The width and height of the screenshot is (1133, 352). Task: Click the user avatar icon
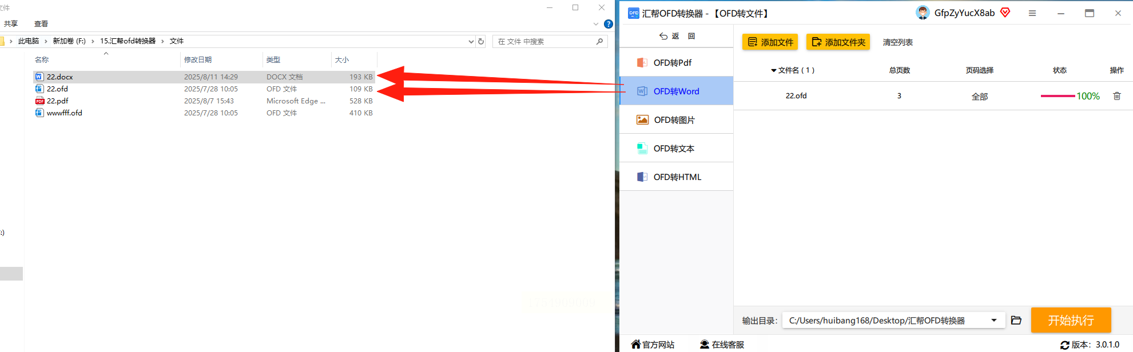(923, 13)
